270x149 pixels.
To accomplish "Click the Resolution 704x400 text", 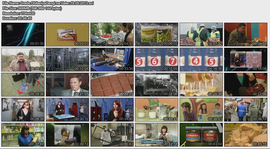I will pos(19,13).
